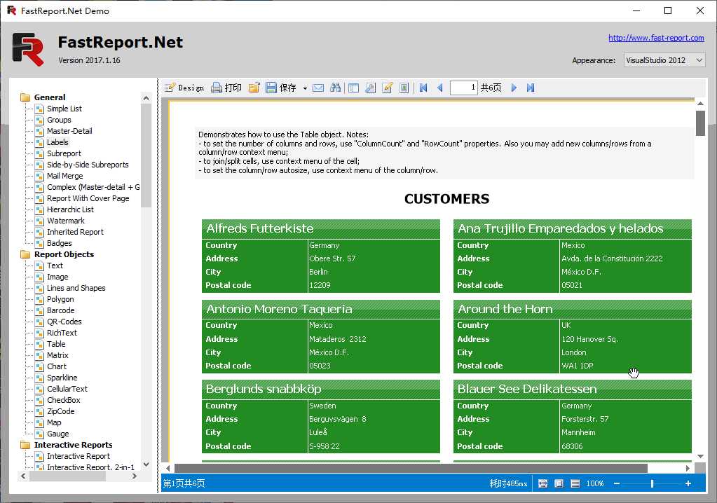This screenshot has height=503, width=717.
Task: Open the Inherited Report item
Action: [x=76, y=232]
